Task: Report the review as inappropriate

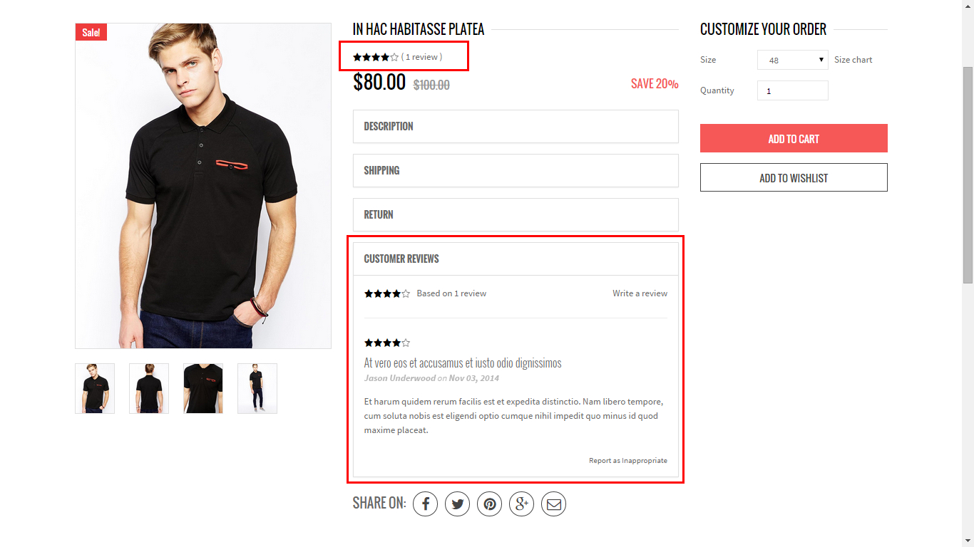Action: (628, 461)
